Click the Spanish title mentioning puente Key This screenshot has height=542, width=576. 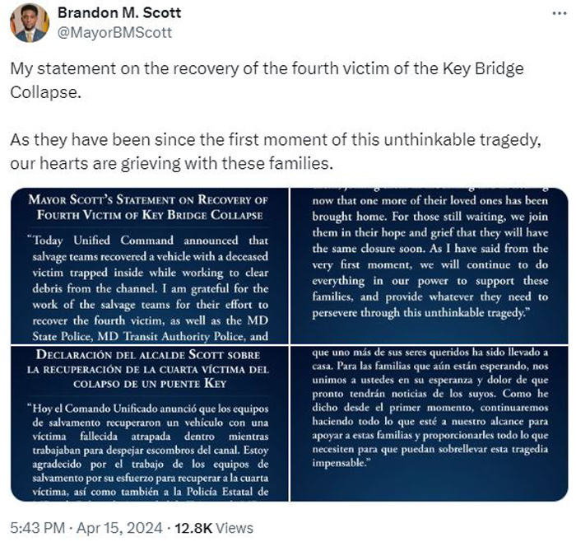click(x=148, y=369)
